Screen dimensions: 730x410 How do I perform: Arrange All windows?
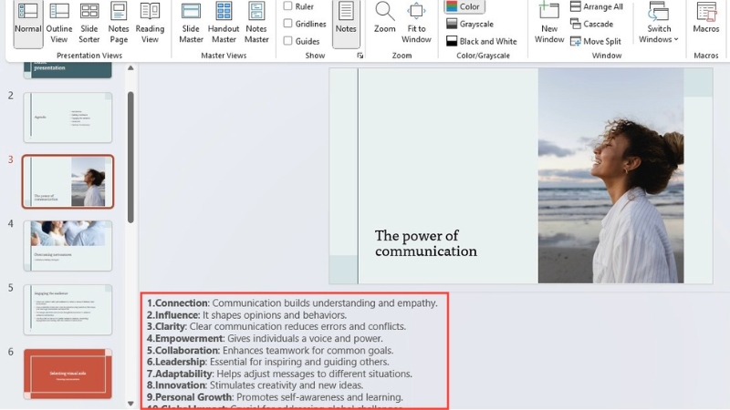point(597,6)
